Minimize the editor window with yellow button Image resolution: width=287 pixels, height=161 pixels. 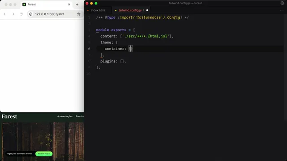pos(91,3)
